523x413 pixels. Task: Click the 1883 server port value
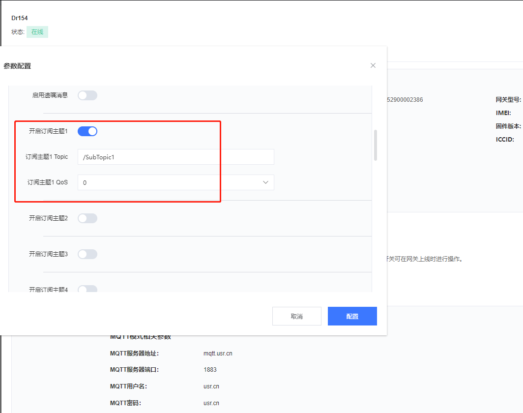point(210,370)
